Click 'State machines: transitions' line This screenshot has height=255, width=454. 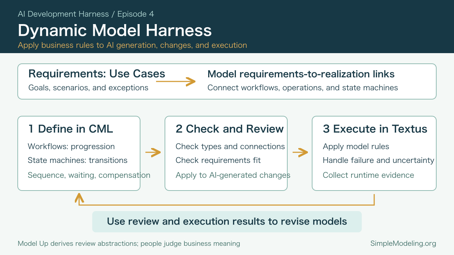point(78,160)
